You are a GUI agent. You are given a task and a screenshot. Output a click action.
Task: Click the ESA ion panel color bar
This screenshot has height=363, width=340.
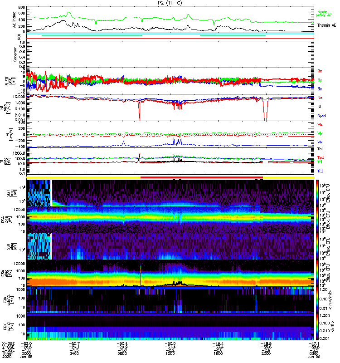click(317, 220)
